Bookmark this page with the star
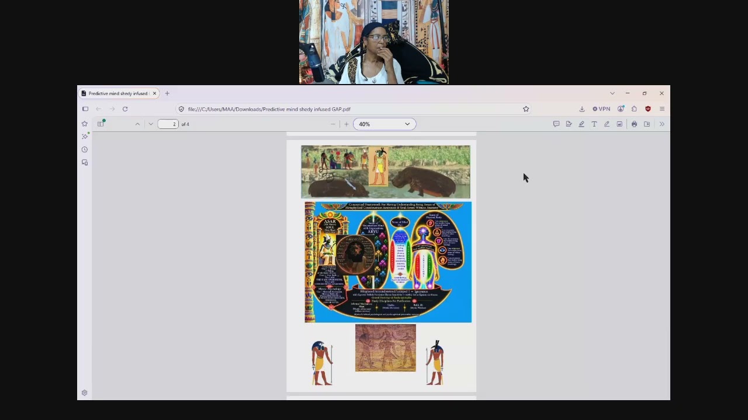 pyautogui.click(x=526, y=109)
